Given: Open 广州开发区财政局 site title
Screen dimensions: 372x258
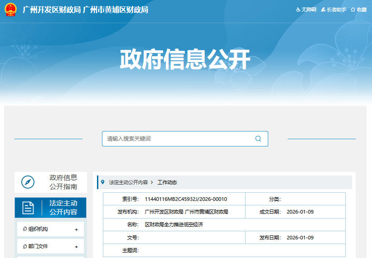Looking at the screenshot, I should tap(85, 10).
